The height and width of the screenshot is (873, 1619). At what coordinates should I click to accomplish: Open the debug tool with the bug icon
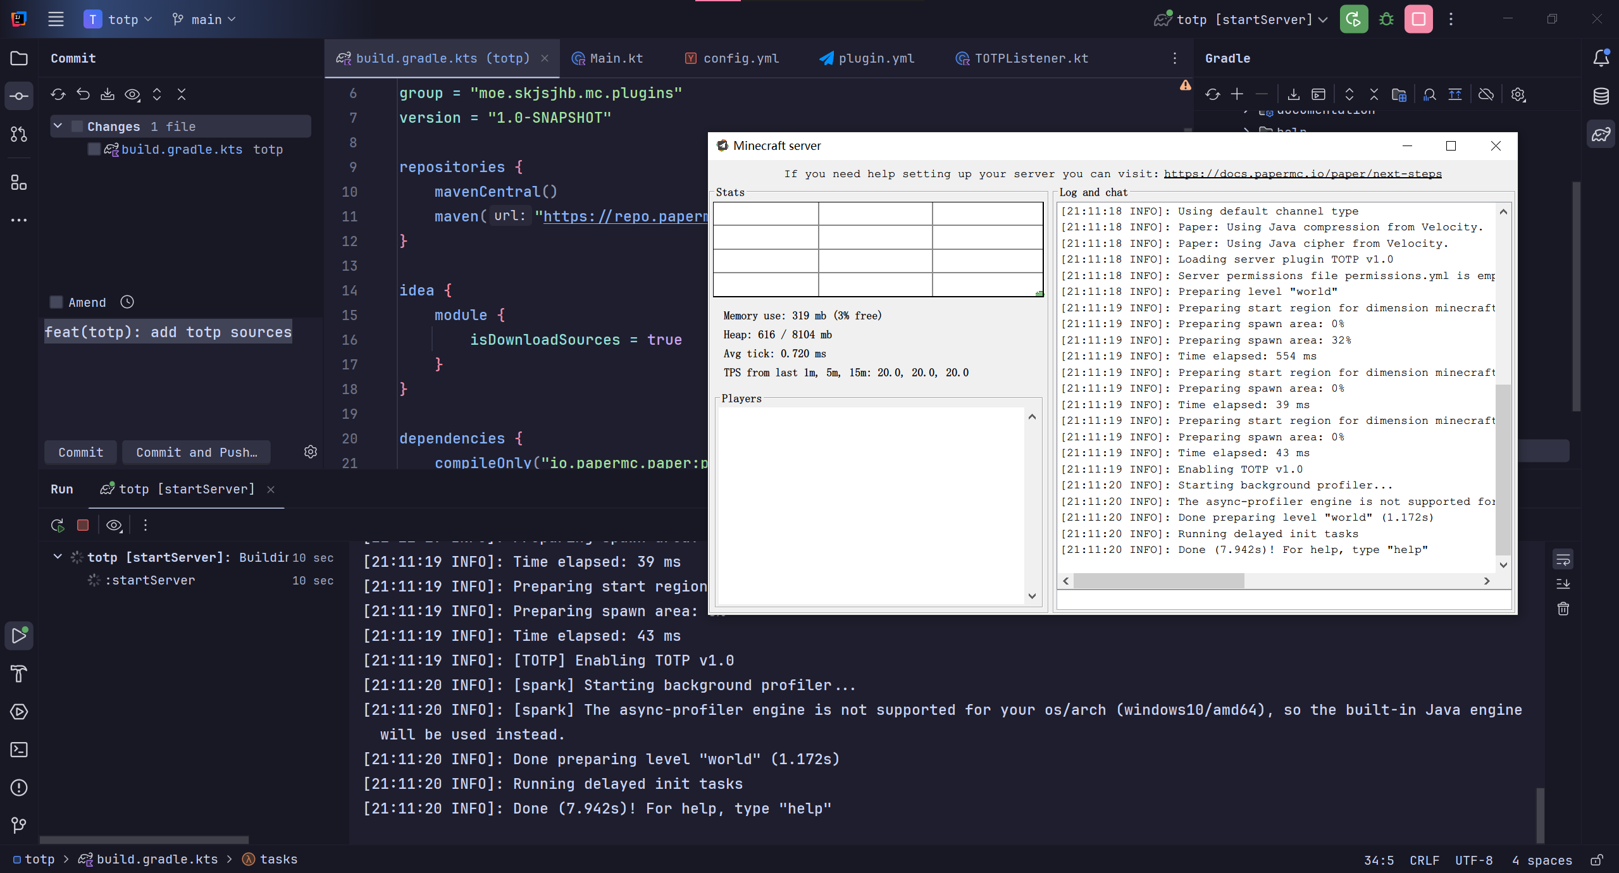point(1386,19)
